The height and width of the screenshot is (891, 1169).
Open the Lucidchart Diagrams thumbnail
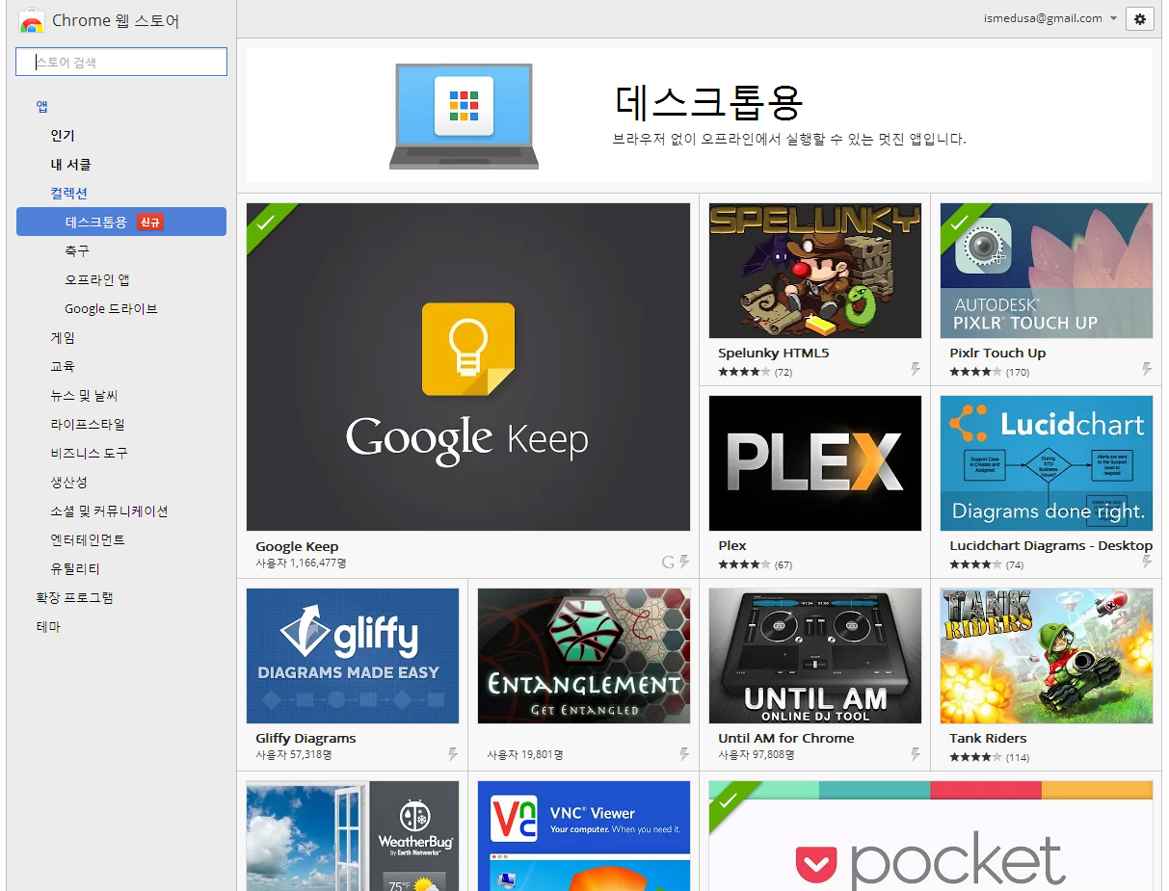1047,462
